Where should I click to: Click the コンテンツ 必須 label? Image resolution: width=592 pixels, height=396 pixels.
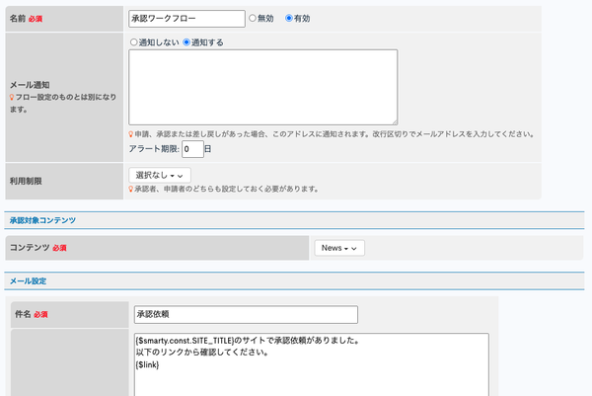click(38, 248)
